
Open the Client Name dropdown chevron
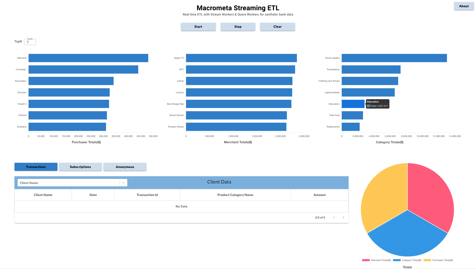pos(123,183)
